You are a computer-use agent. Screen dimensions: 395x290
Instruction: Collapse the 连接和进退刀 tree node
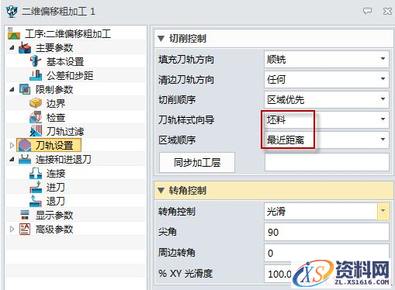12,160
